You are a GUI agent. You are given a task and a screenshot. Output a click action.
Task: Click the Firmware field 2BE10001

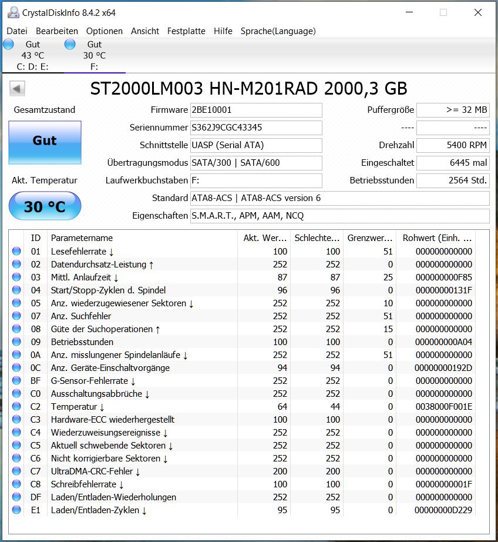256,110
